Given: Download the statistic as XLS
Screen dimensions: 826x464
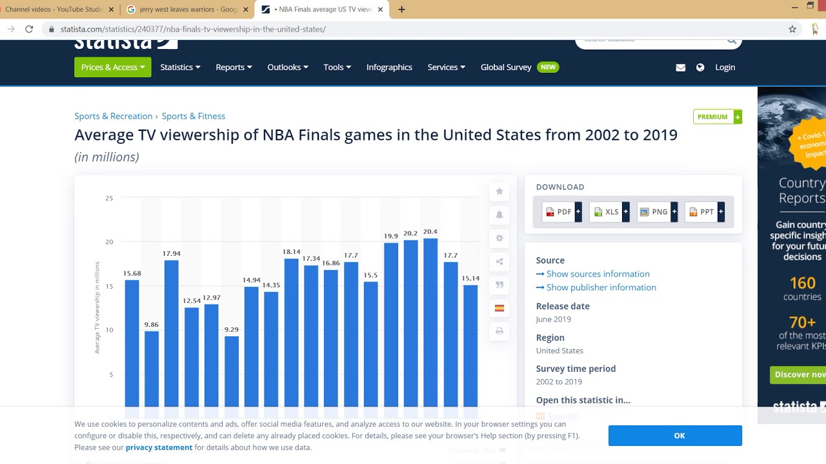Looking at the screenshot, I should click(x=609, y=211).
